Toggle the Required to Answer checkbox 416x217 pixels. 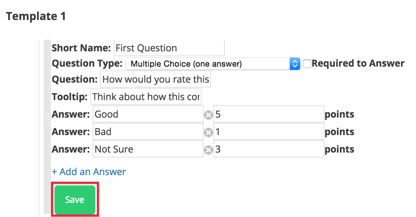coord(307,64)
